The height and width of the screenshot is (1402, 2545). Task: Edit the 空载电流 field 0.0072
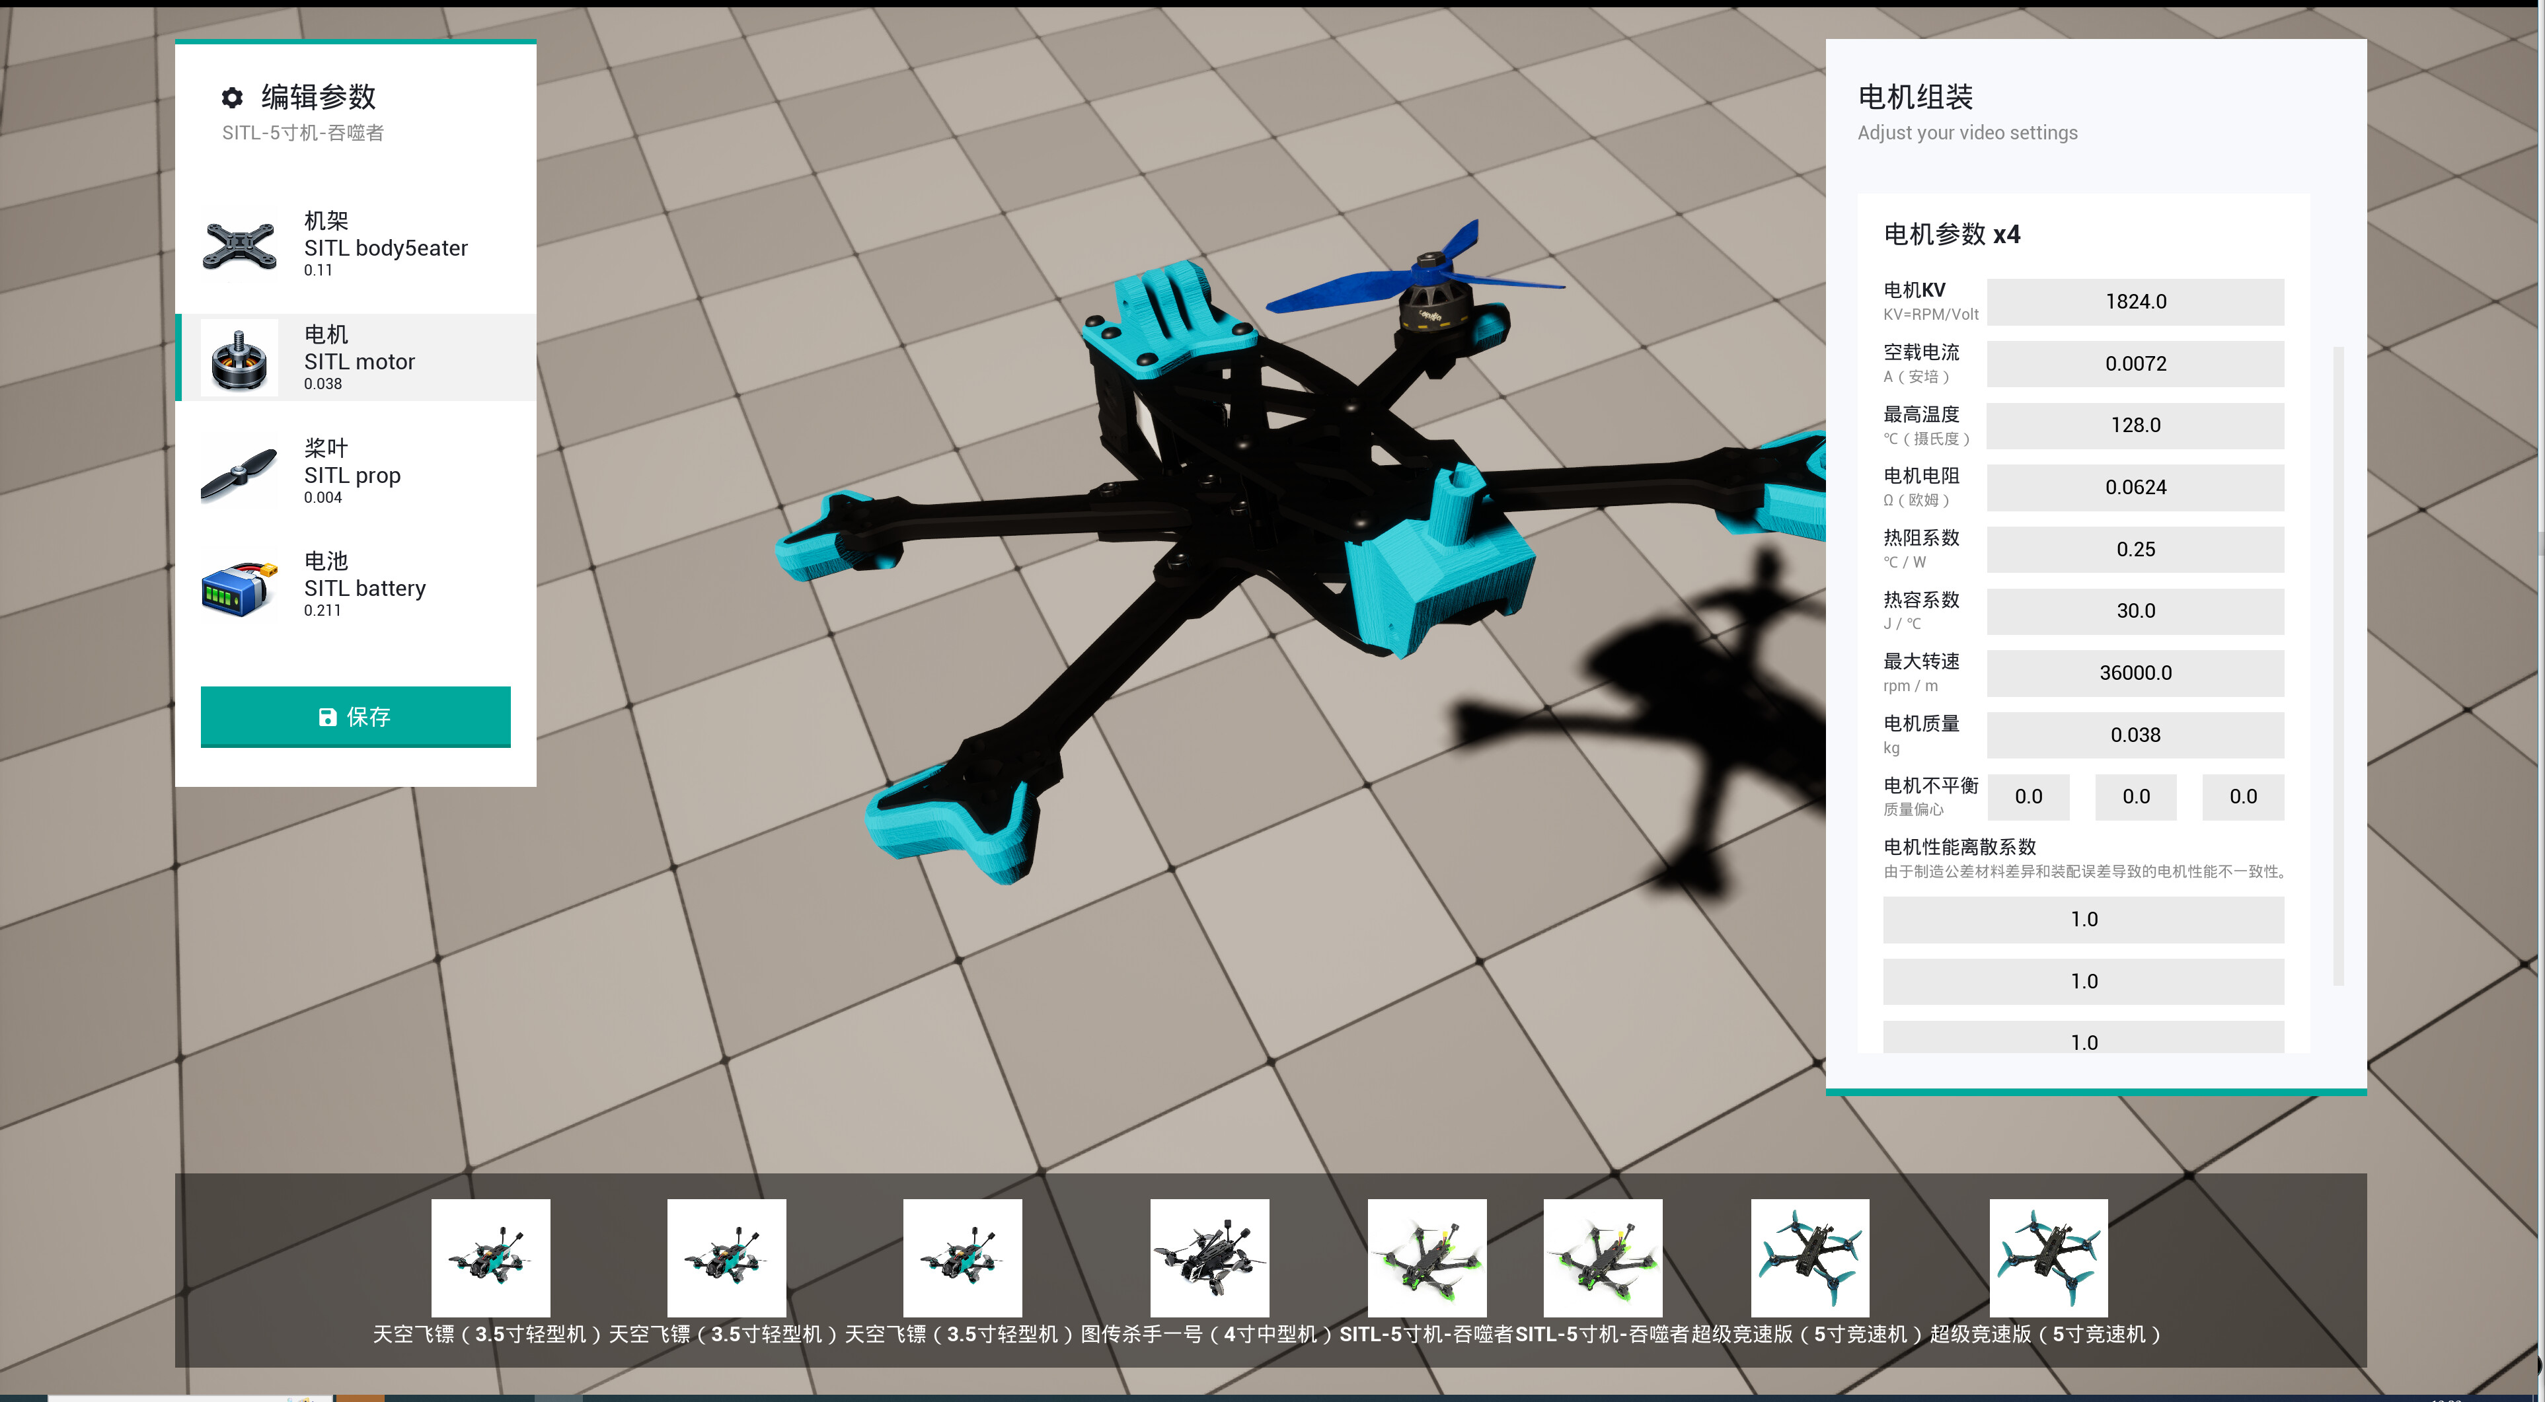coord(2135,363)
